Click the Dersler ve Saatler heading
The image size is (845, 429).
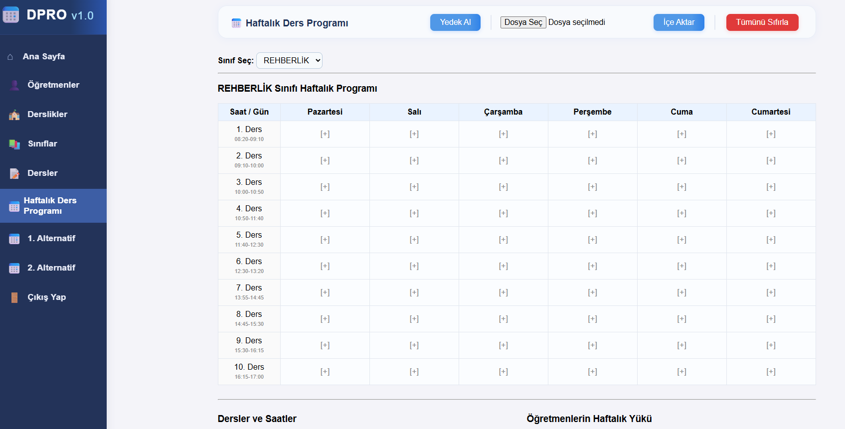(257, 419)
